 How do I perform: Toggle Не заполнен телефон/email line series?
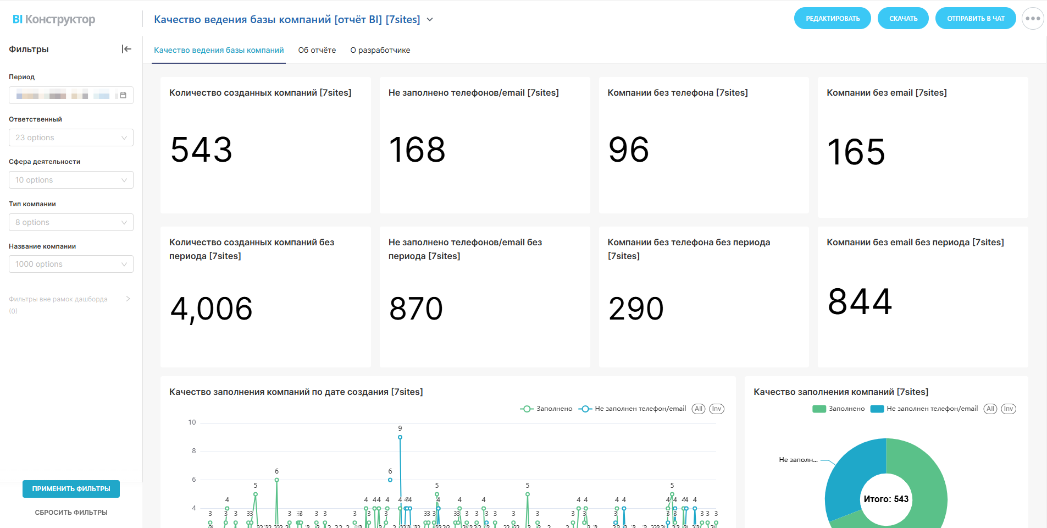[x=633, y=409]
